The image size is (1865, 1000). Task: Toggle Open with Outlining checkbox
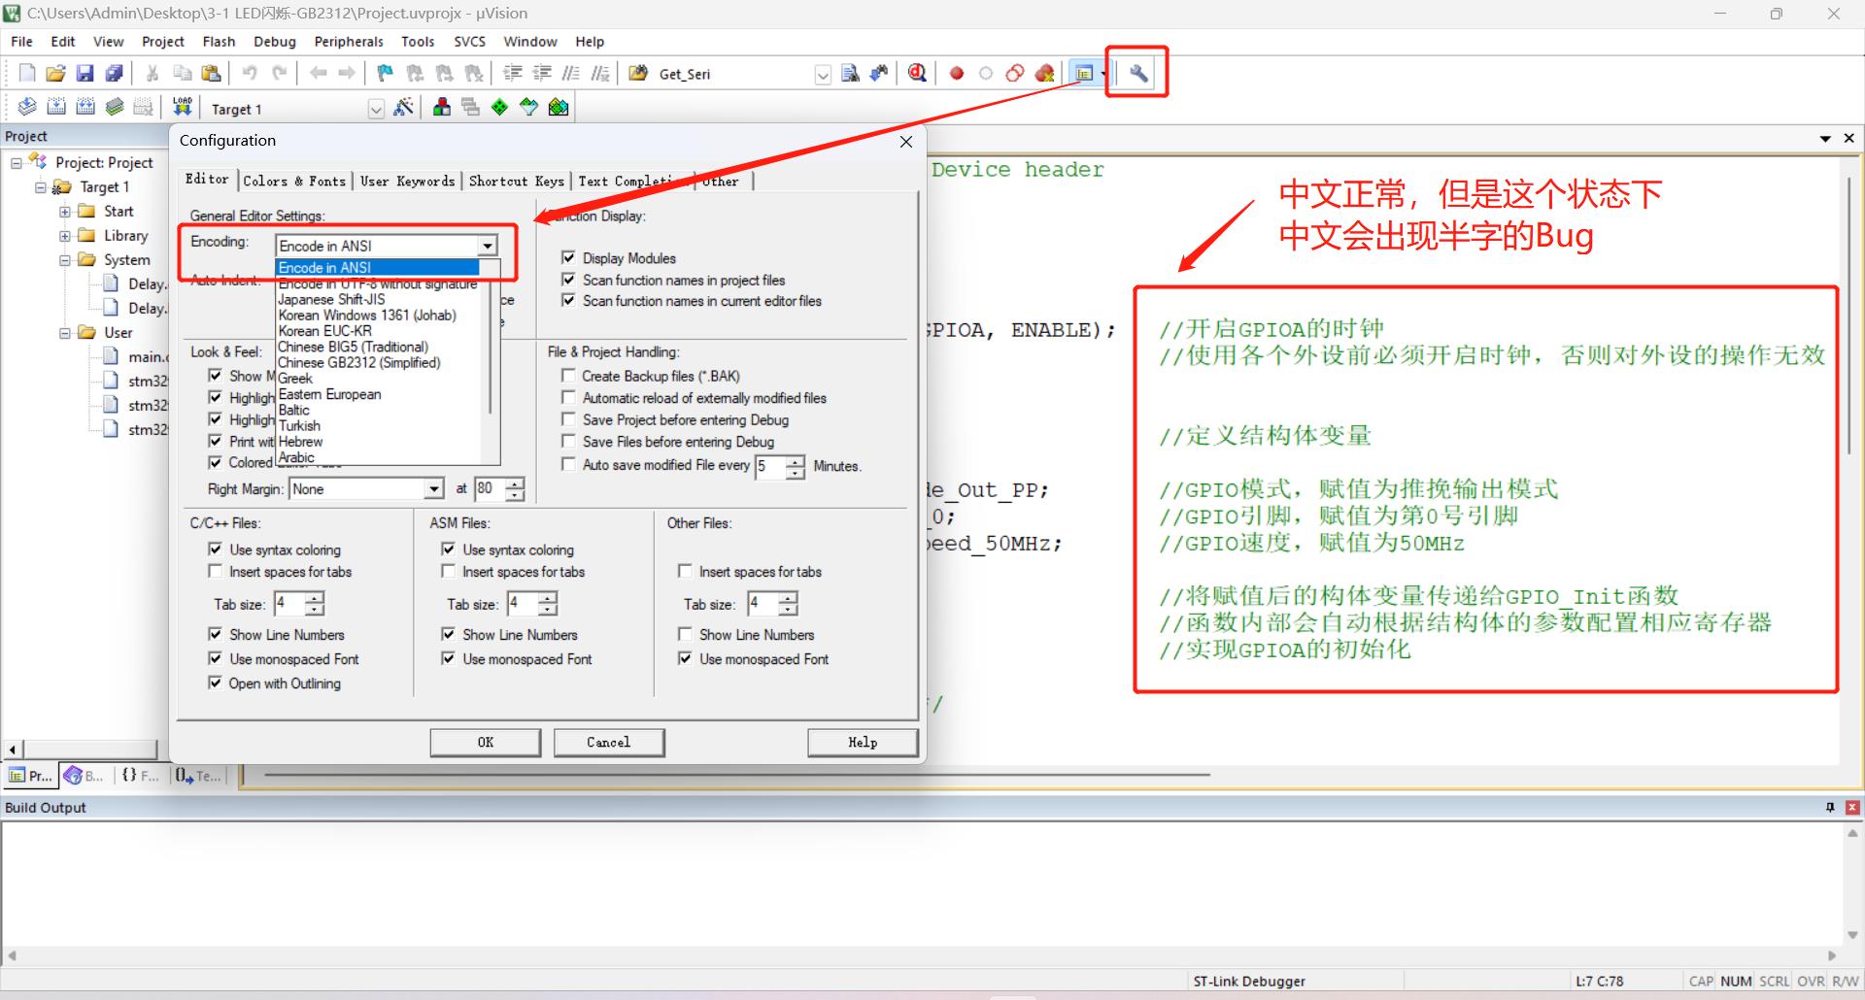click(x=215, y=683)
